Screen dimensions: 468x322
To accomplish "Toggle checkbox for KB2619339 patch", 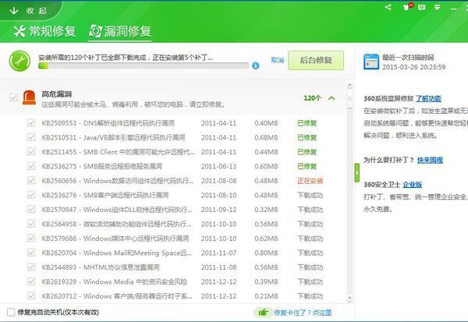I will click(x=31, y=281).
